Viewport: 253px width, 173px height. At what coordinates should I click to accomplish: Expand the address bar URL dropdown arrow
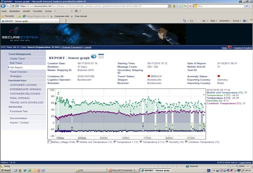click(x=169, y=6)
